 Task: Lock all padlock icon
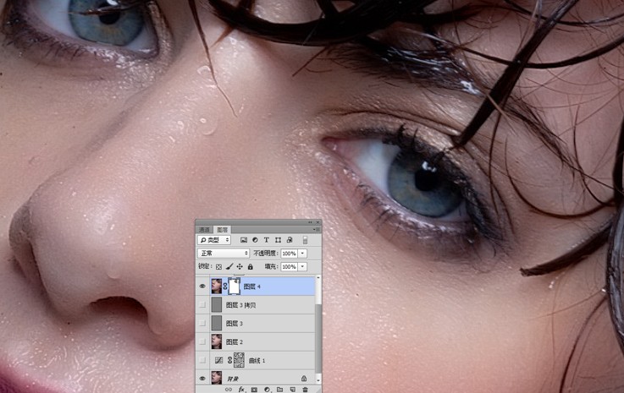click(x=251, y=266)
